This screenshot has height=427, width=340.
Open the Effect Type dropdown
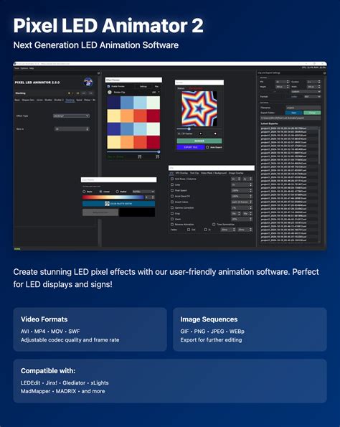tap(71, 116)
